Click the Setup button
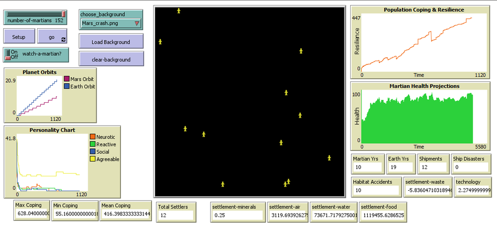Viewport: 497px width, 230px height. tap(19, 36)
